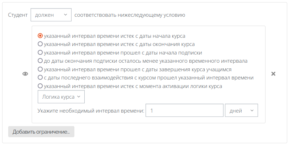The height and width of the screenshot is (145, 289).
Task: Click the chevron arrow in the 'дней' selector
Action: [252, 110]
